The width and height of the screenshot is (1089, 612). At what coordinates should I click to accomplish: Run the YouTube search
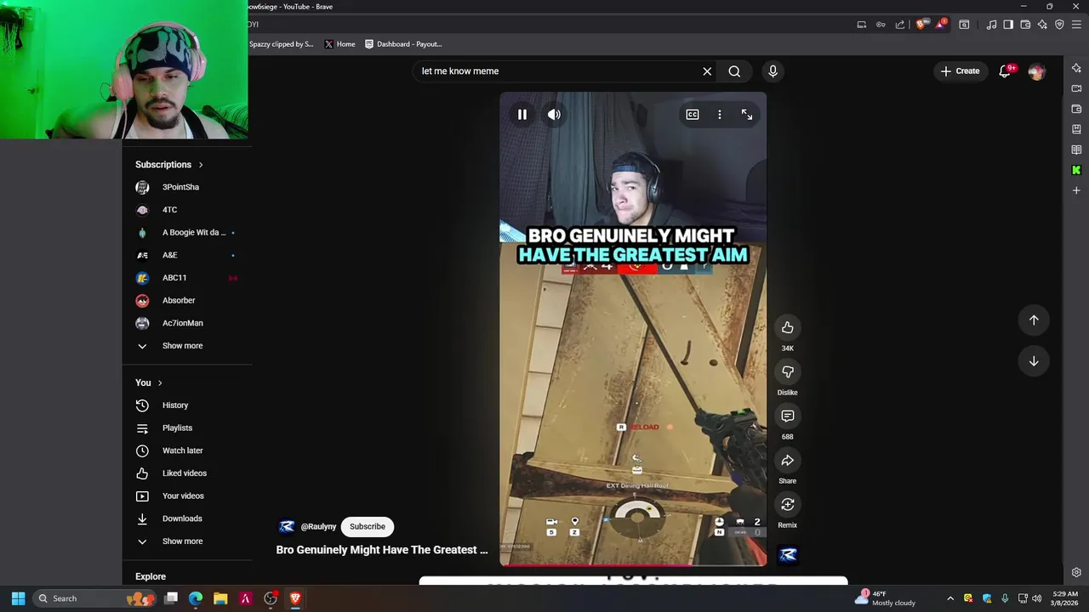click(734, 71)
